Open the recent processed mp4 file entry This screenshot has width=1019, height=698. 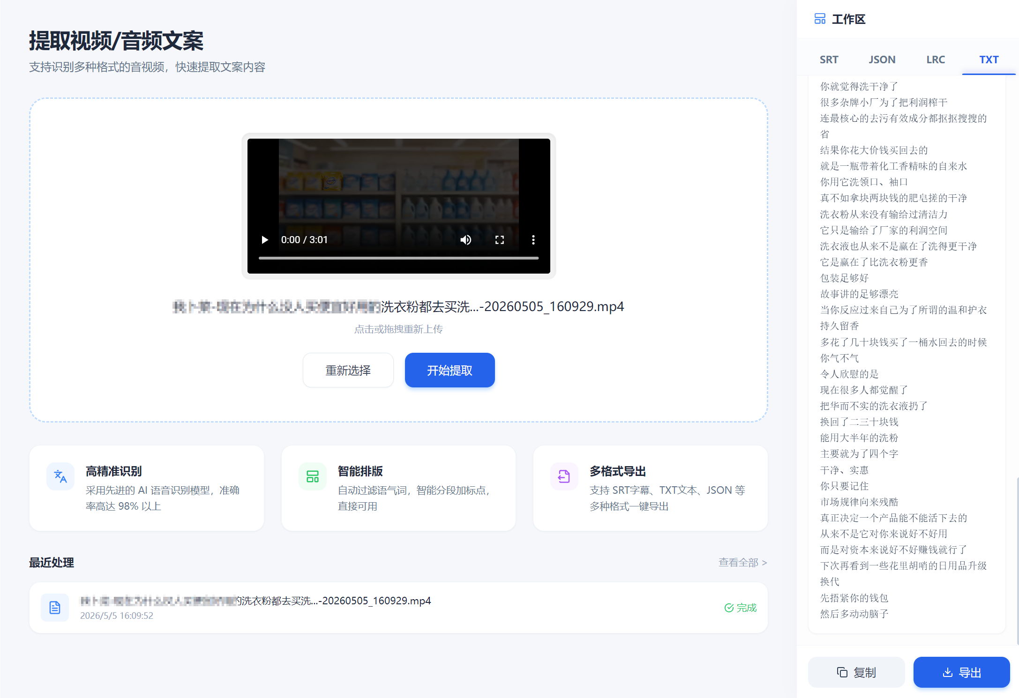tap(398, 608)
